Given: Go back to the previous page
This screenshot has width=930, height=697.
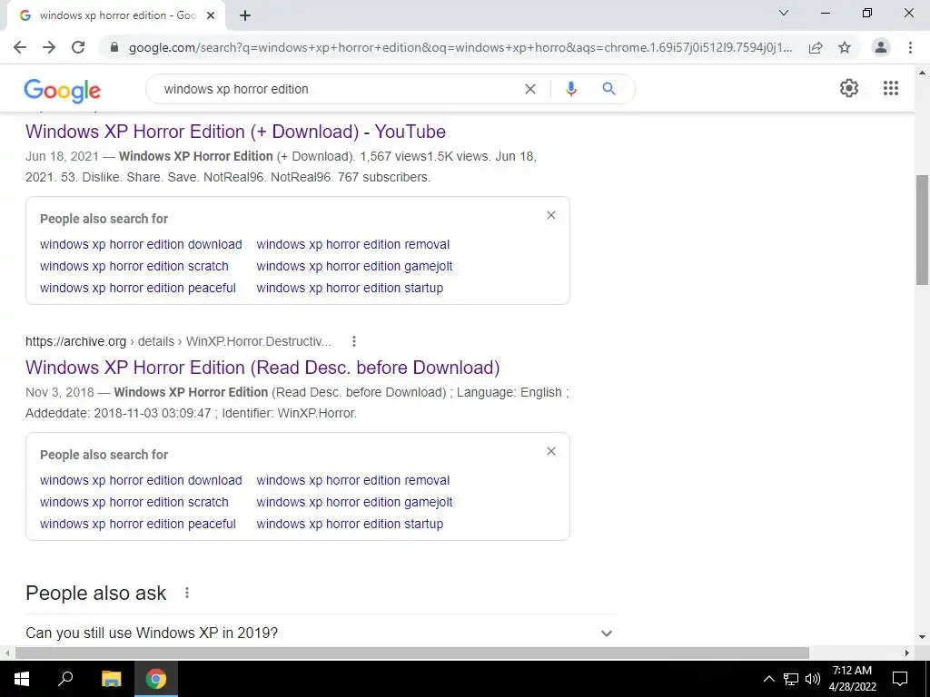Looking at the screenshot, I should 20,47.
